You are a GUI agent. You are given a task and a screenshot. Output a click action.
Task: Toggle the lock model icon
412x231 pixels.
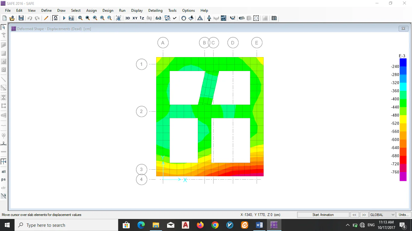tap(55, 18)
